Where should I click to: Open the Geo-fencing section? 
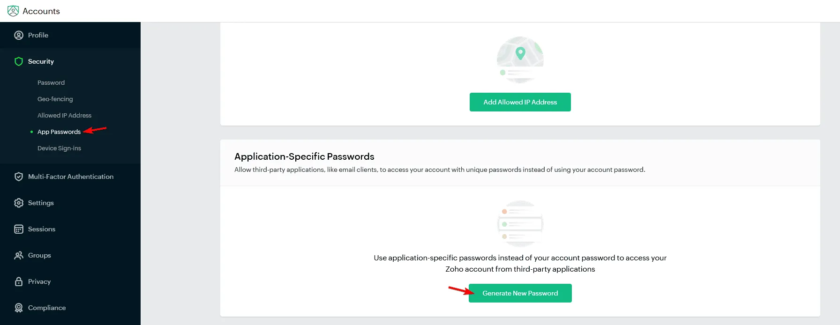(x=55, y=99)
